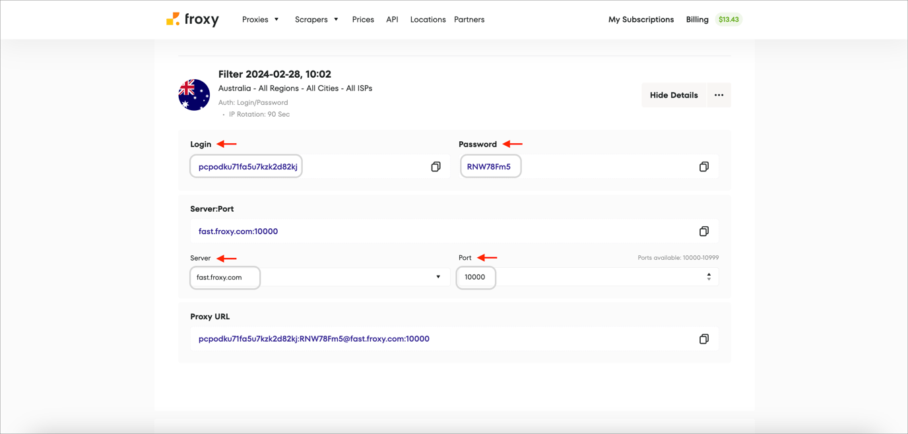This screenshot has width=908, height=434.
Task: Copy the Login value using its copy icon
Action: tap(436, 166)
